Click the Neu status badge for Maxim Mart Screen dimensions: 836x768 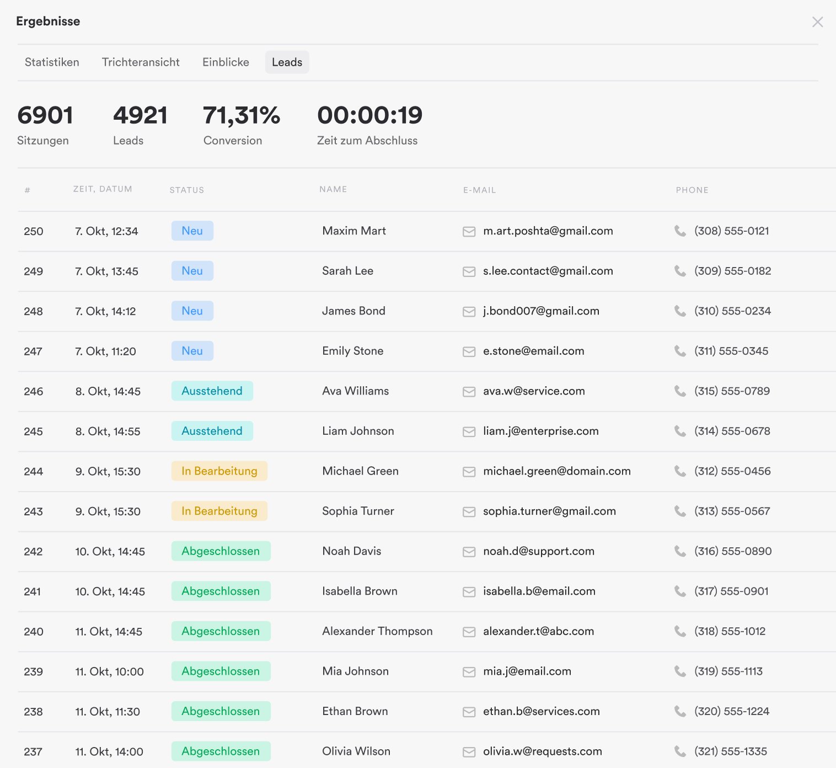192,231
